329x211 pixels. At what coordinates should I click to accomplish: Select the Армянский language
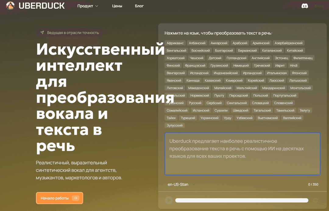(261, 43)
